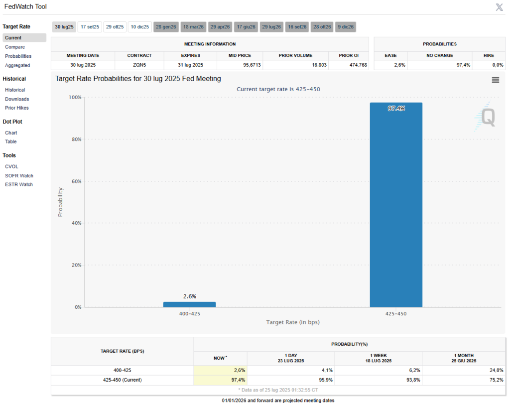Select the 29 ott25 meeting tab
510x403 pixels.
(x=115, y=27)
